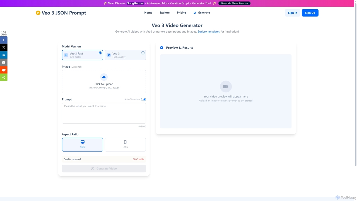Click the Veo 3 JSON Prompt site title

64,13
